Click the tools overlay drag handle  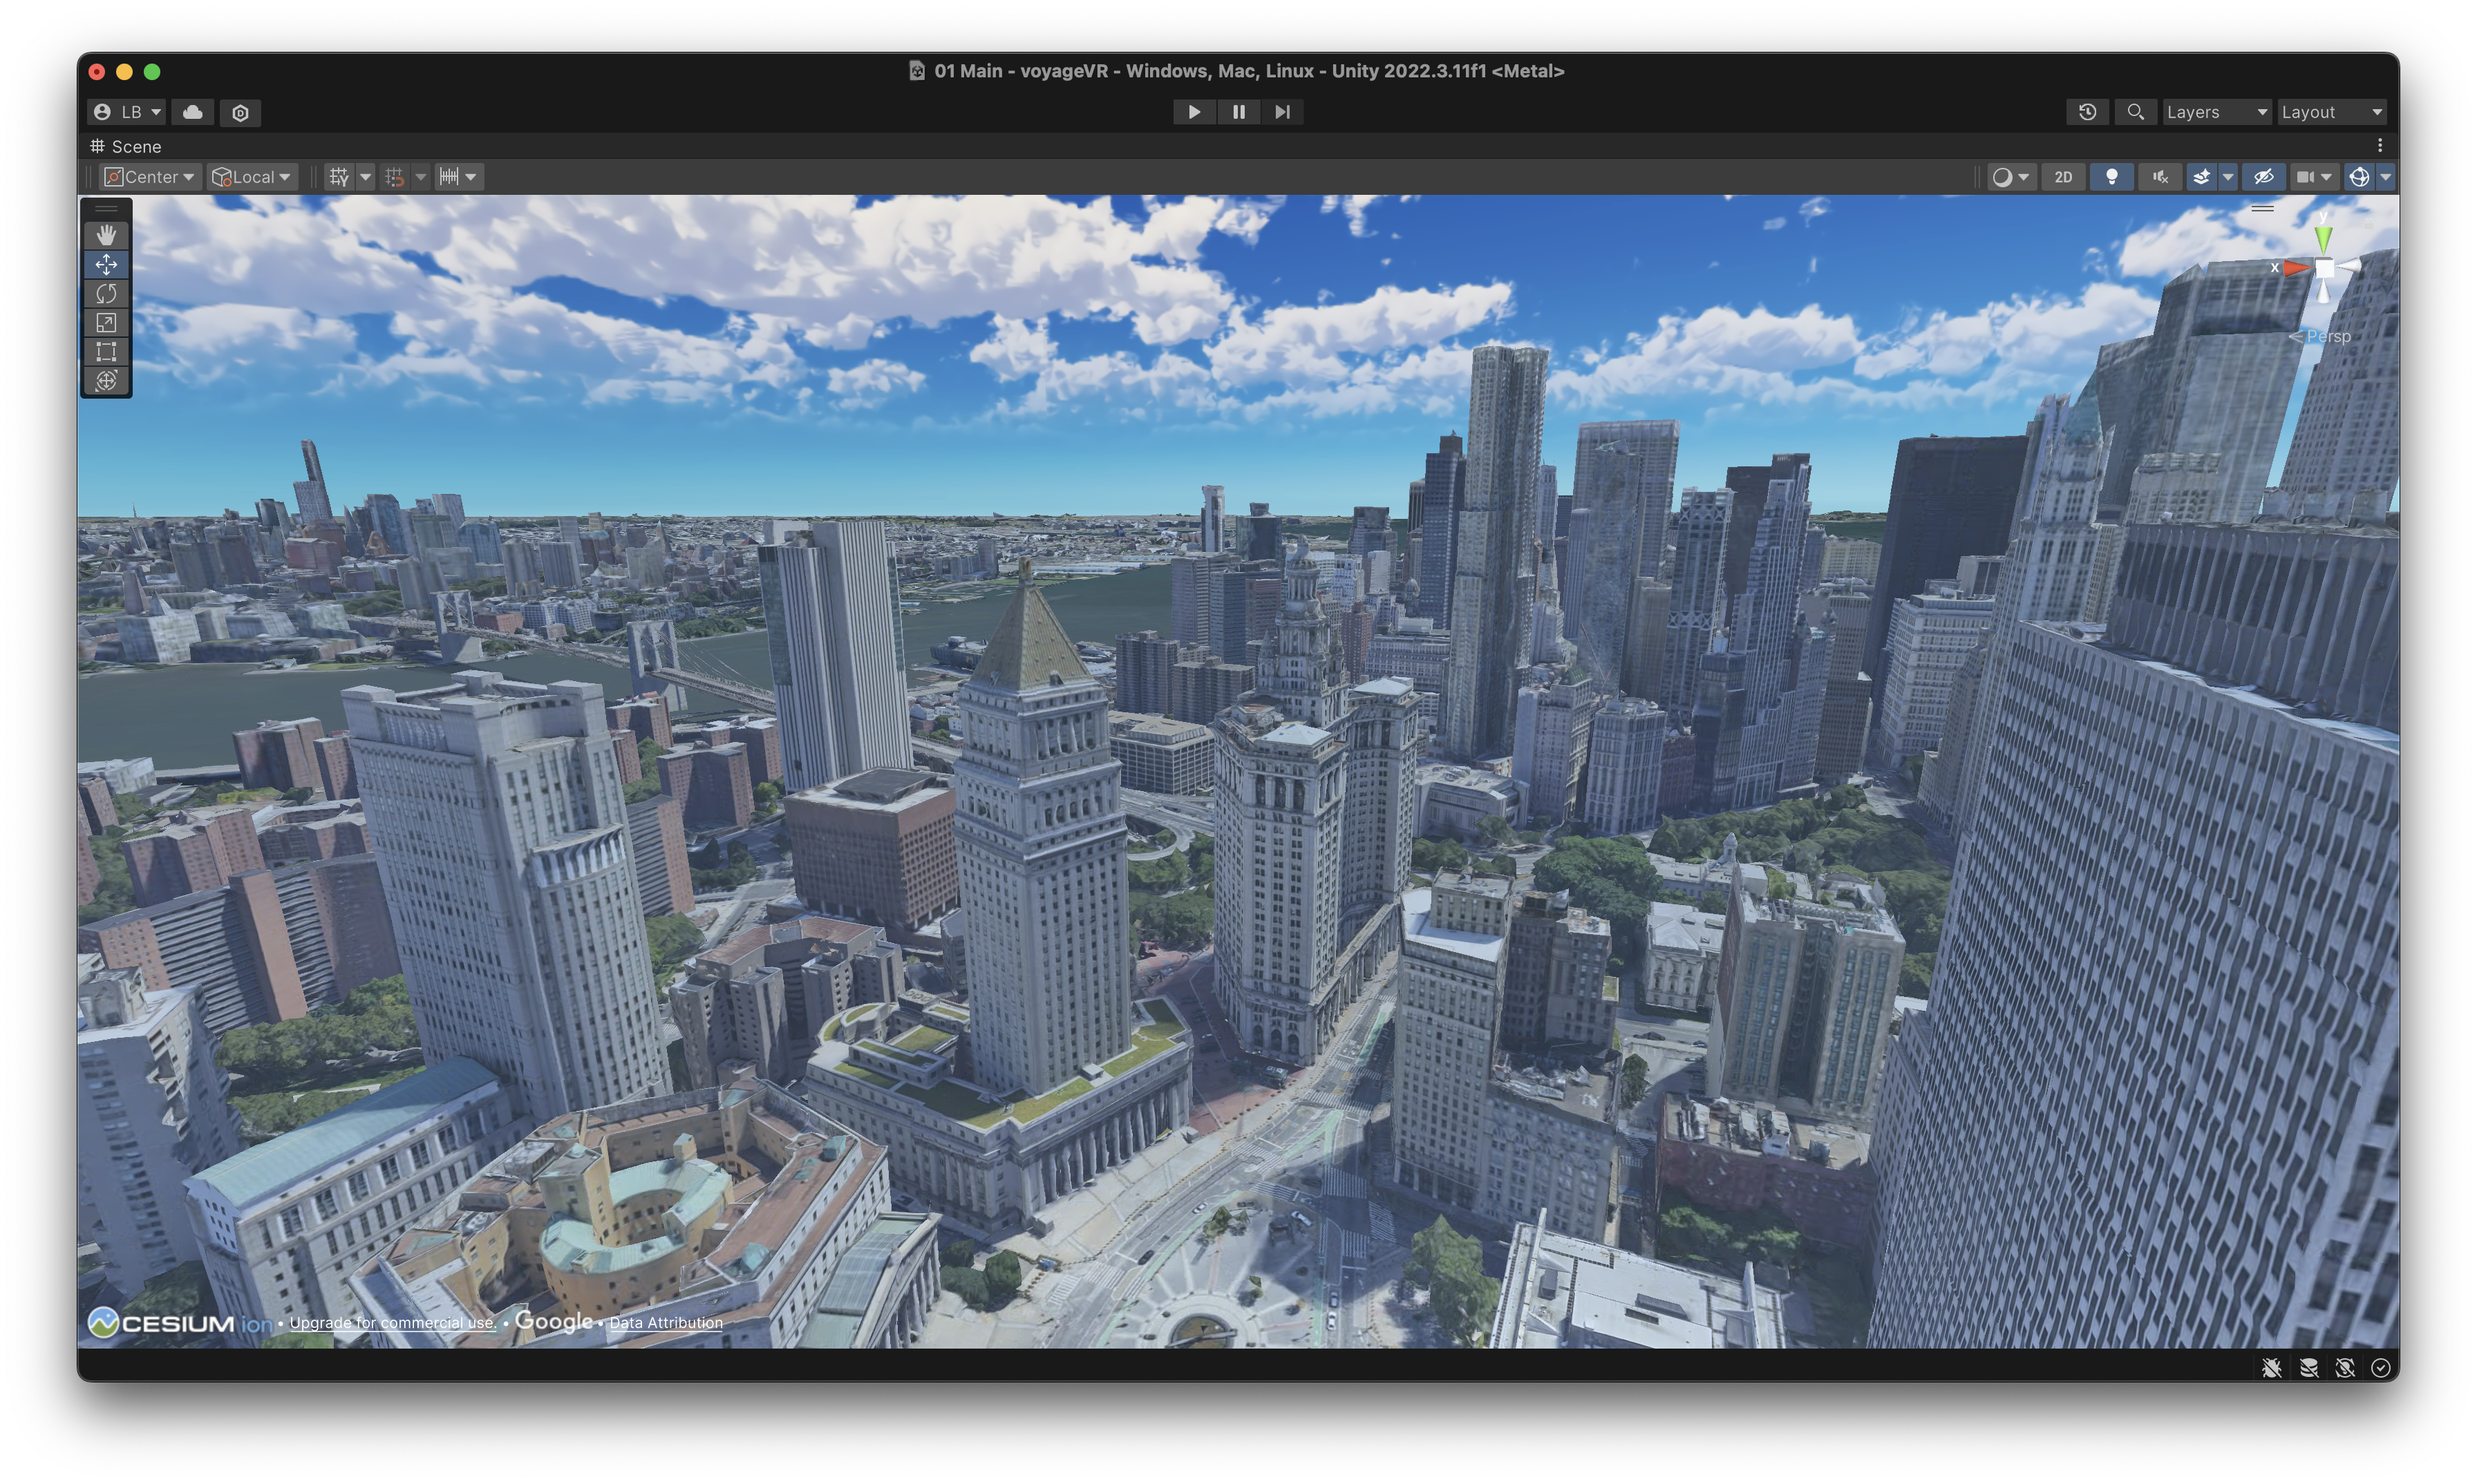click(106, 208)
